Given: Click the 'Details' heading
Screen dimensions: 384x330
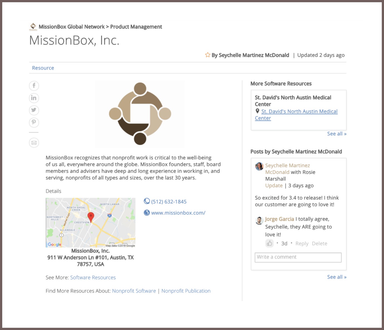Looking at the screenshot, I should tap(54, 191).
